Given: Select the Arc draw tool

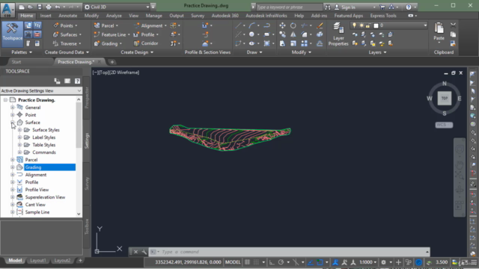Looking at the screenshot, I should (251, 25).
